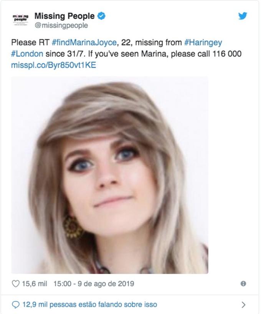Screen dimensions: 261x314
Task: Like the tweet with the heart icon
Action: pyautogui.click(x=16, y=284)
